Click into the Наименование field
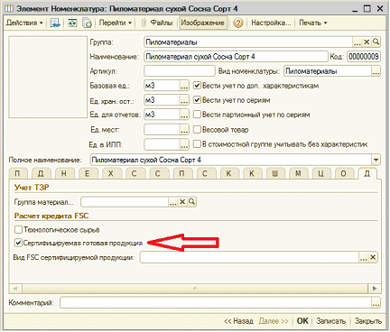 pos(236,57)
